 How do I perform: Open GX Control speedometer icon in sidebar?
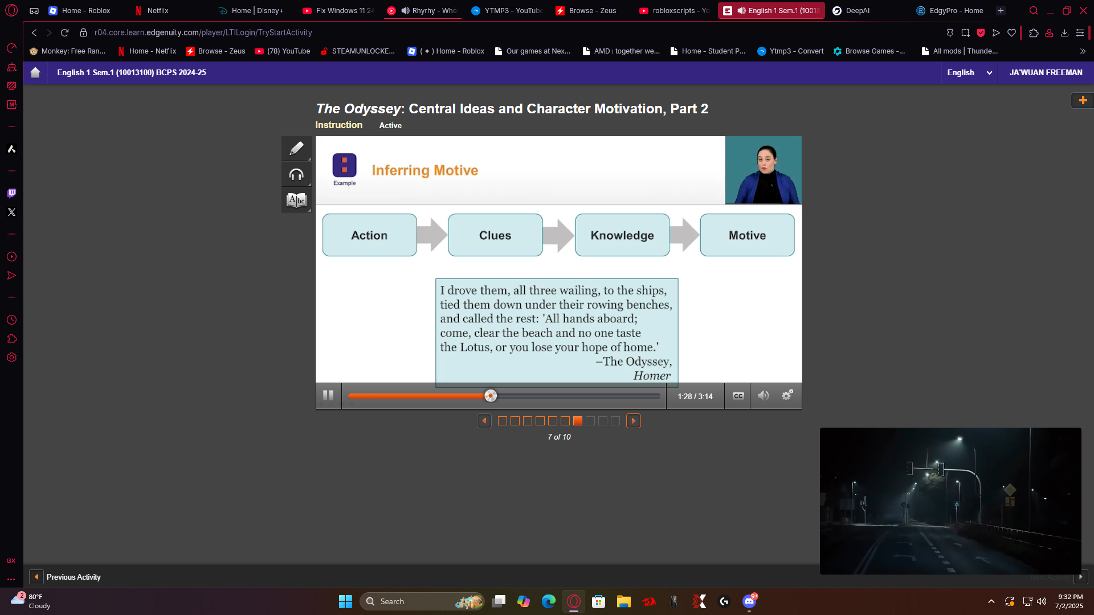click(11, 48)
